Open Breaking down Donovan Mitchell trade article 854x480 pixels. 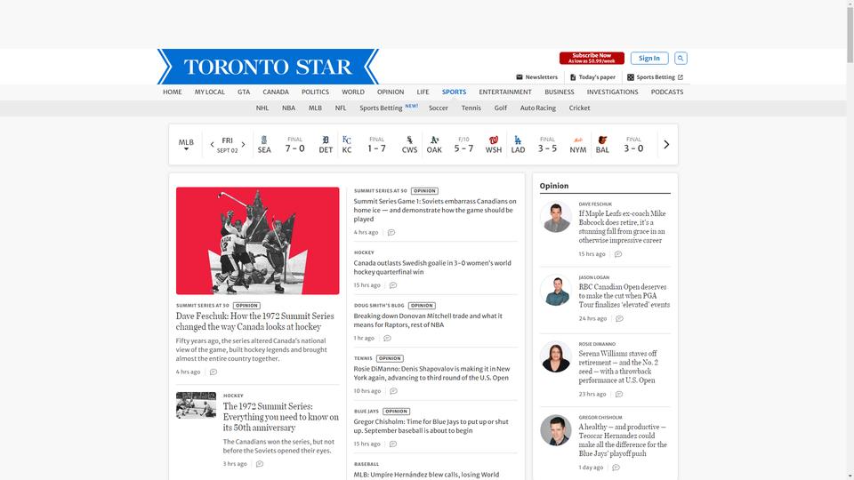click(428, 320)
